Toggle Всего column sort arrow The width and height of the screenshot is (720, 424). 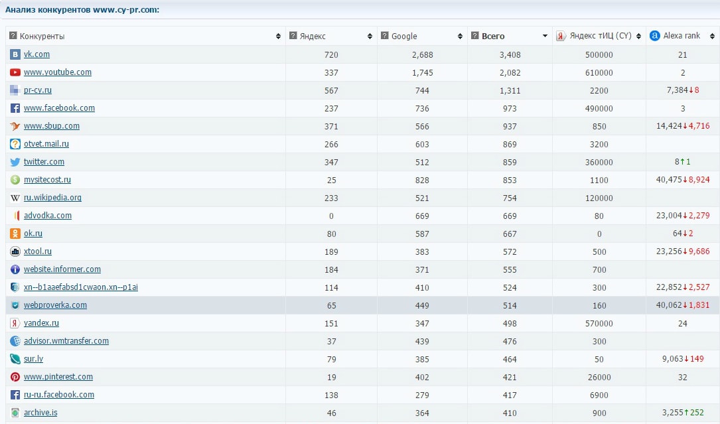545,36
